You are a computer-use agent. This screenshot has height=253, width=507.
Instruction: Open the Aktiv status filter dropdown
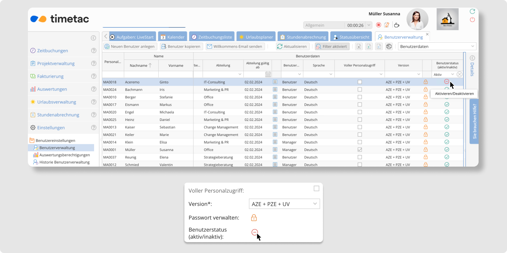452,74
